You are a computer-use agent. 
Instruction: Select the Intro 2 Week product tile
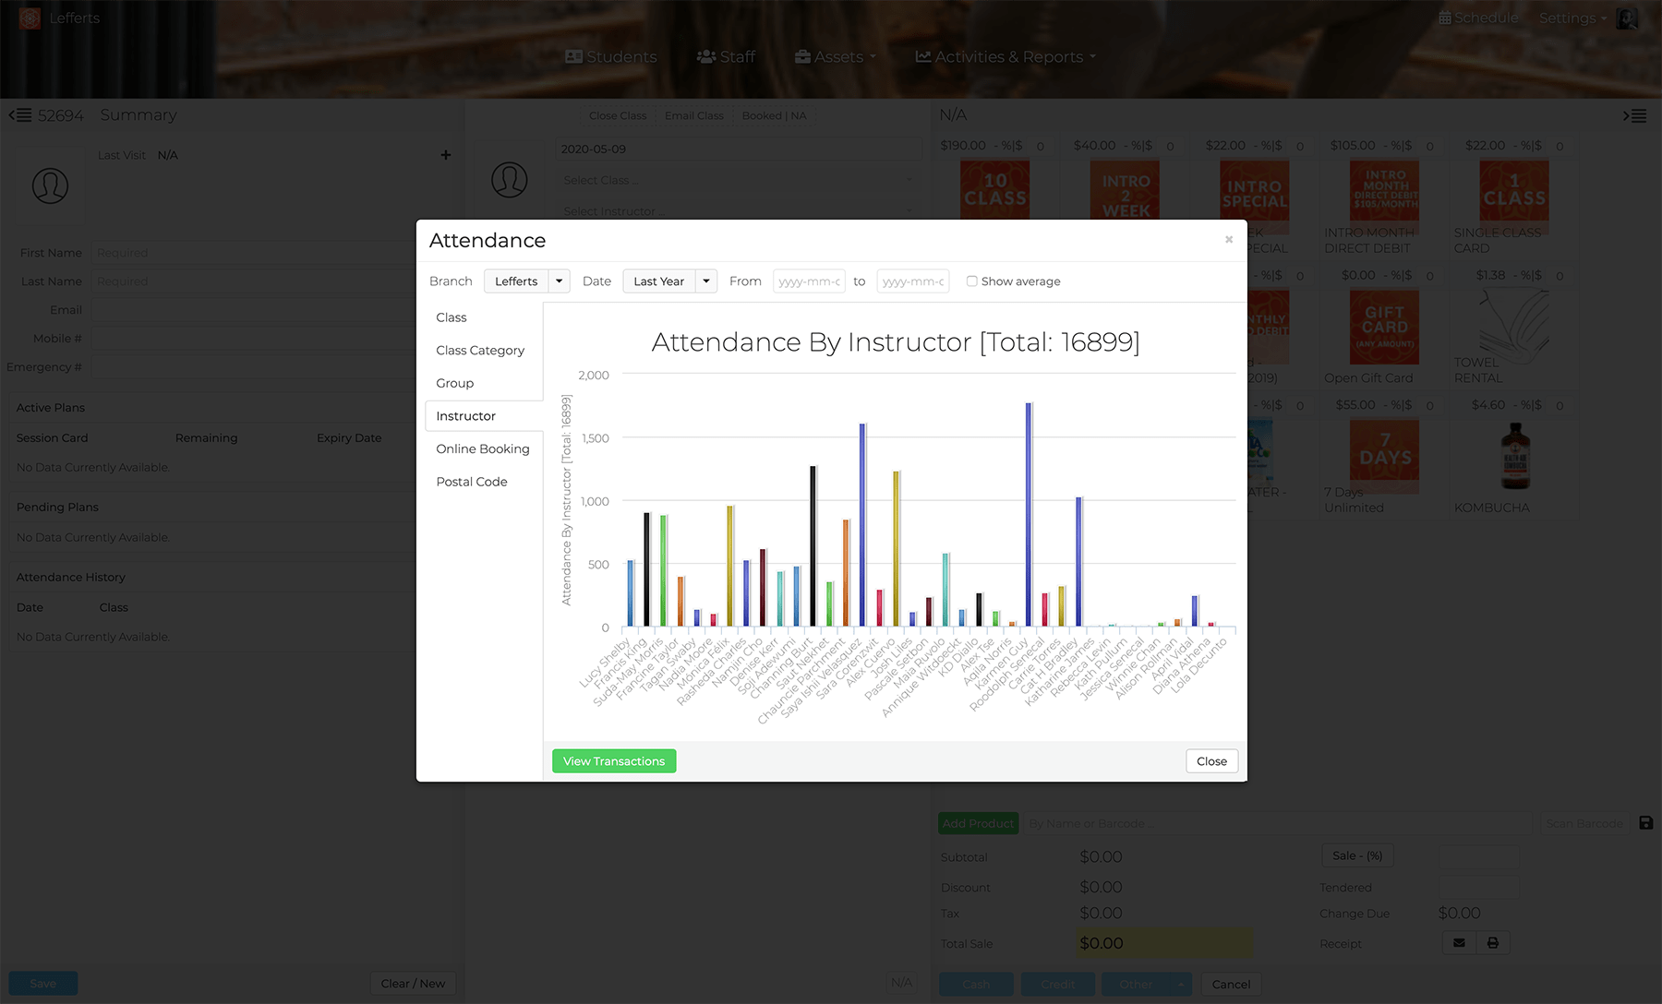pos(1126,189)
